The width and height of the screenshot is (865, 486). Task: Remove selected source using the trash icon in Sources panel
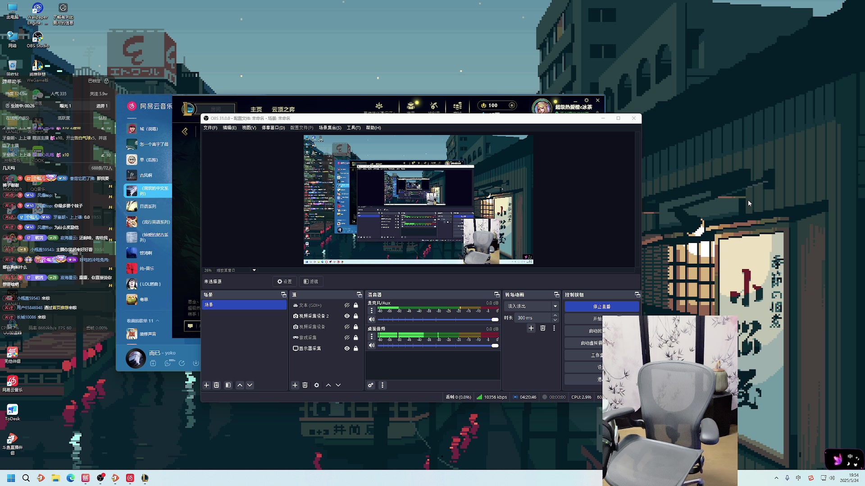(x=305, y=385)
